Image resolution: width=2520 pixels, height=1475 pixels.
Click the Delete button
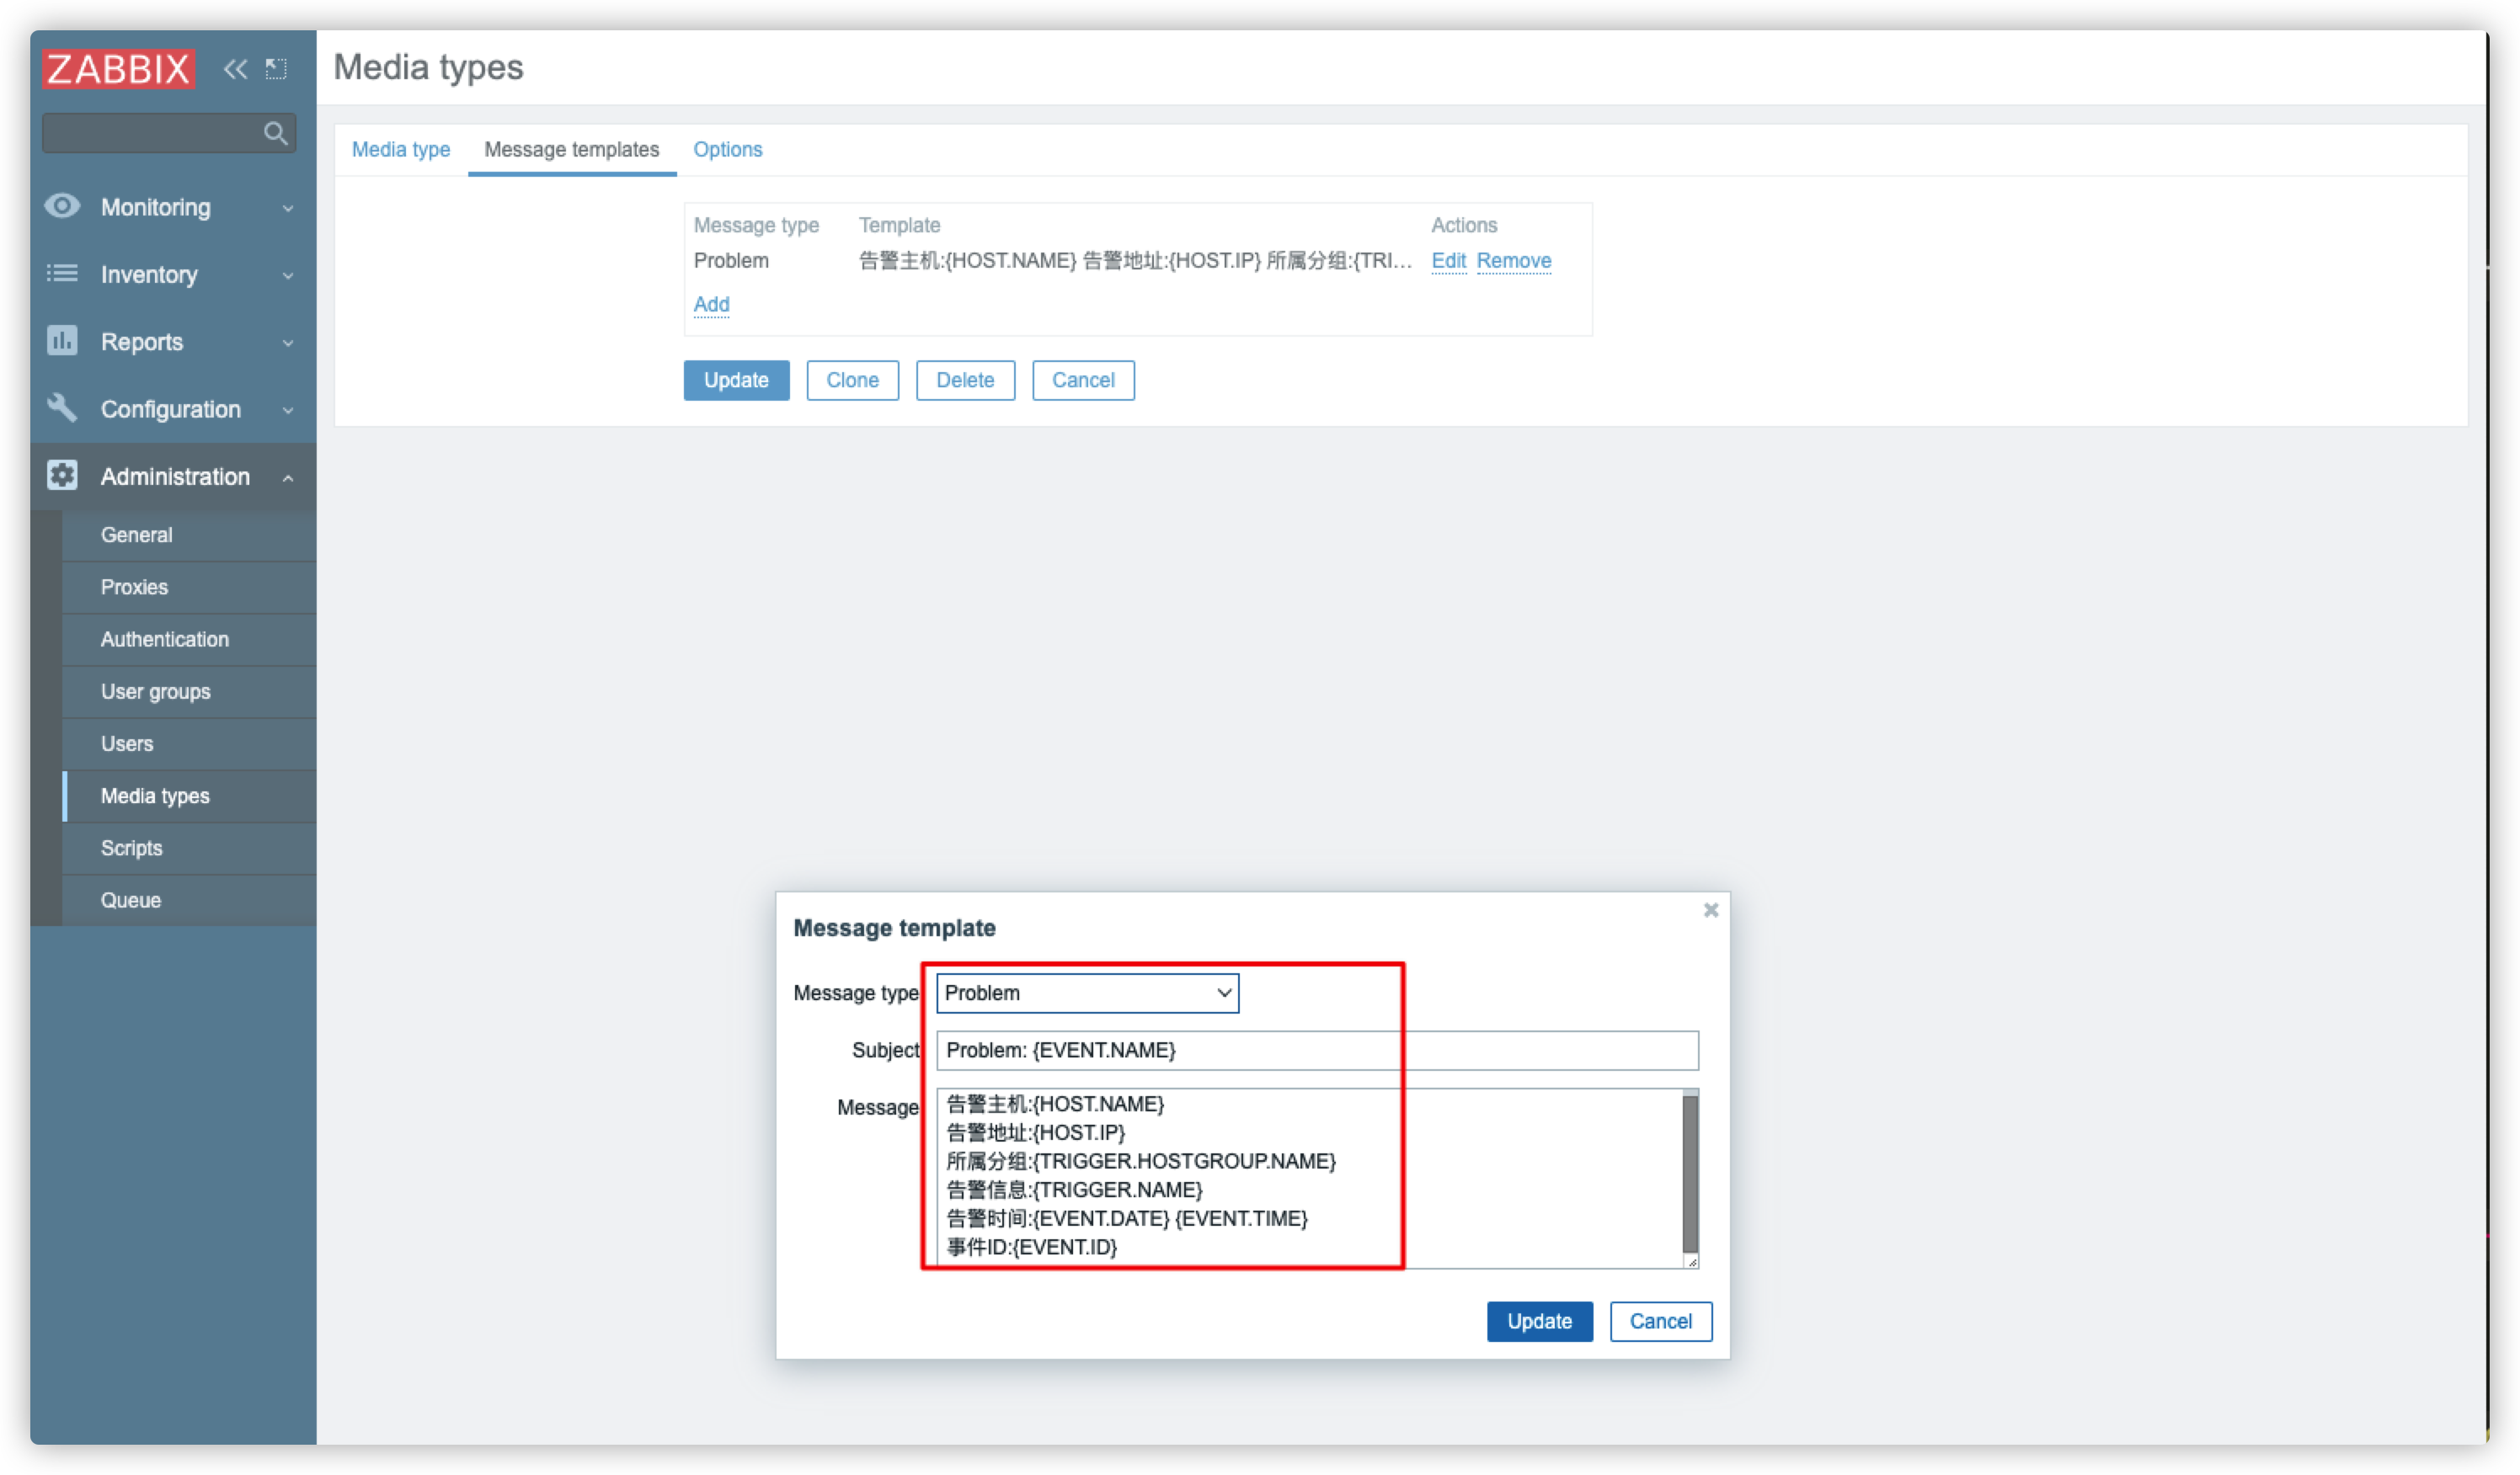pos(965,380)
